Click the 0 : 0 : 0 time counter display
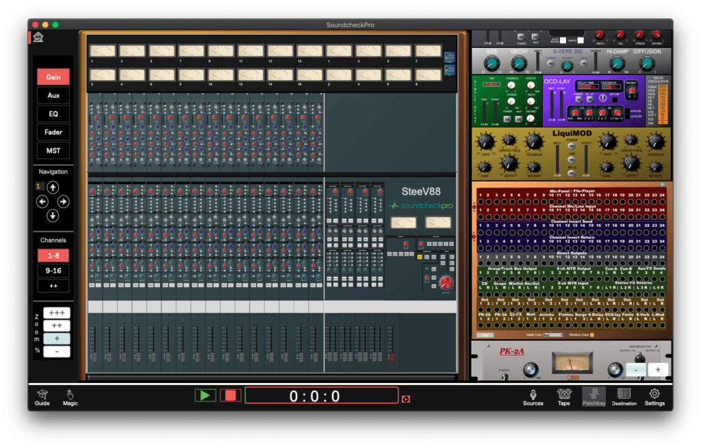The height and width of the screenshot is (448, 701). 322,396
